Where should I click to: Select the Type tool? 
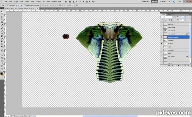pos(2,53)
